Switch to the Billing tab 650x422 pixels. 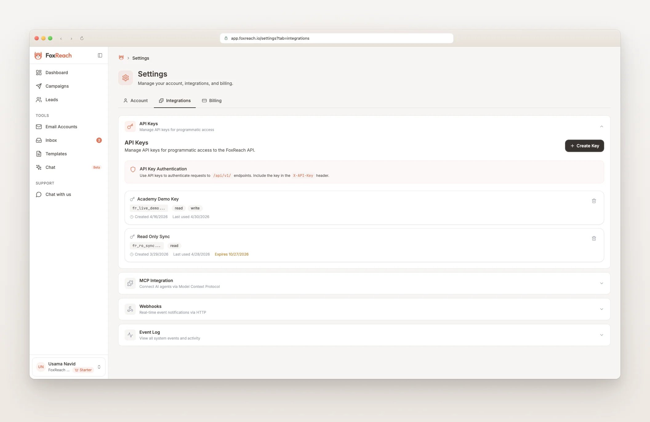212,101
